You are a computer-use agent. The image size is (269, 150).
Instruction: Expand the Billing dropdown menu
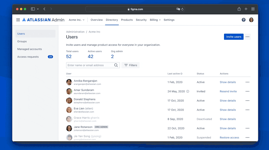(x=155, y=20)
